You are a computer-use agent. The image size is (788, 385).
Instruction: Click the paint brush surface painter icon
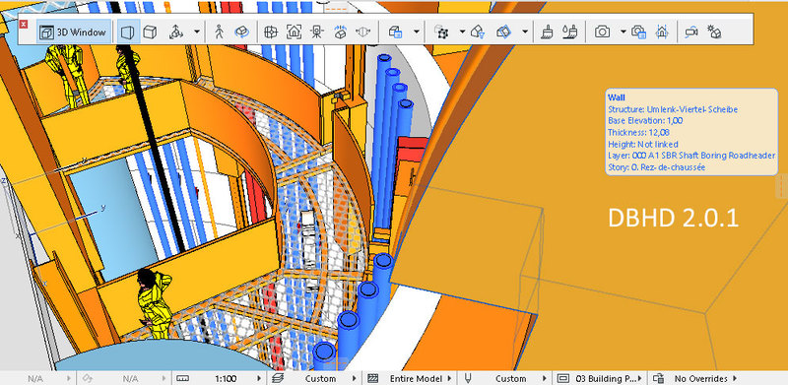pos(548,32)
